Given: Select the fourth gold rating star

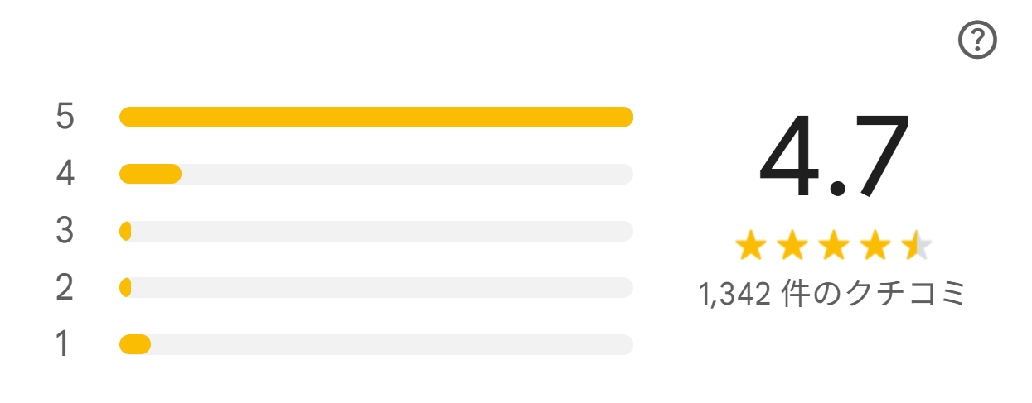Looking at the screenshot, I should point(875,246).
